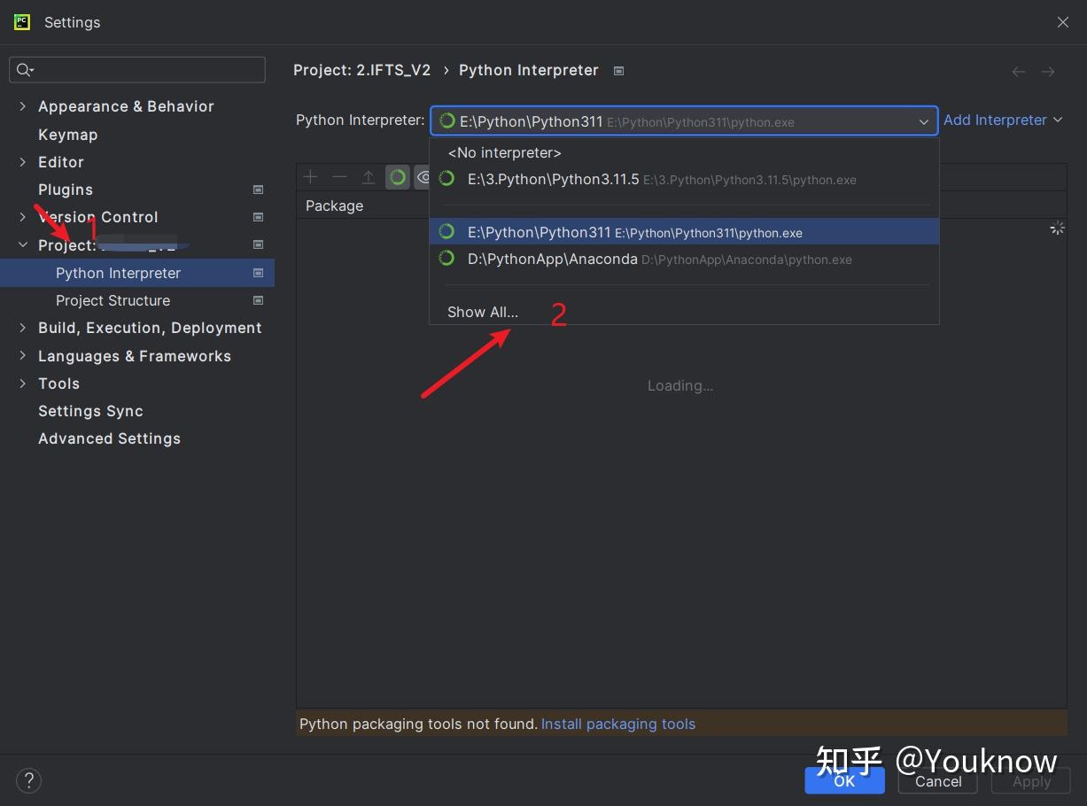1087x806 pixels.
Task: Toggle the green Conda package manager icon
Action: coord(398,177)
